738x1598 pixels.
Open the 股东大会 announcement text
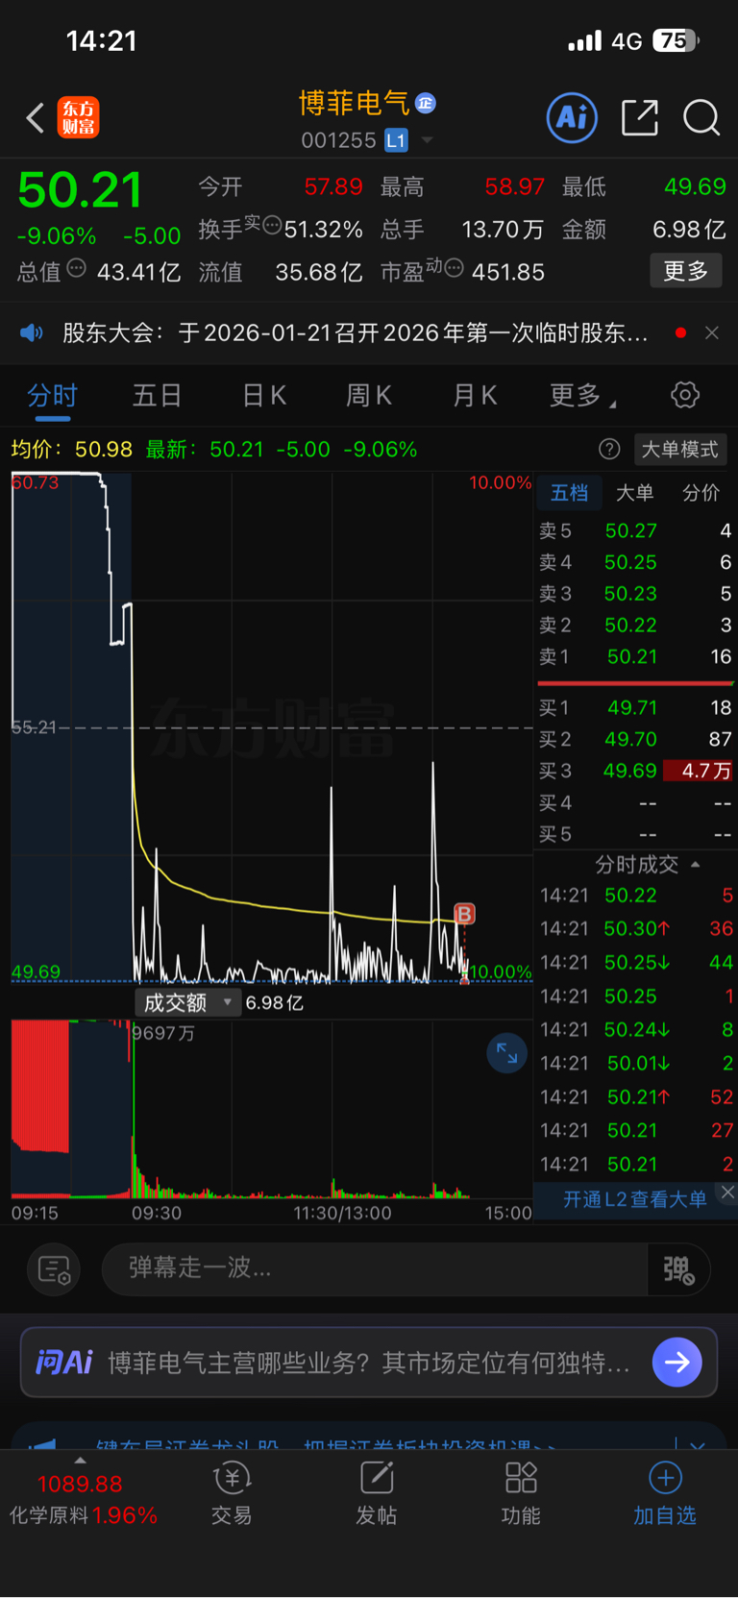click(355, 332)
